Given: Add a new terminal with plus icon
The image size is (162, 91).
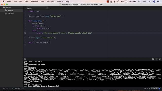Looking at the screenshot, I should pyautogui.click(x=4, y=89).
